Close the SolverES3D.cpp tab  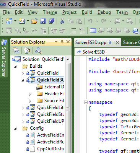coord(117,42)
